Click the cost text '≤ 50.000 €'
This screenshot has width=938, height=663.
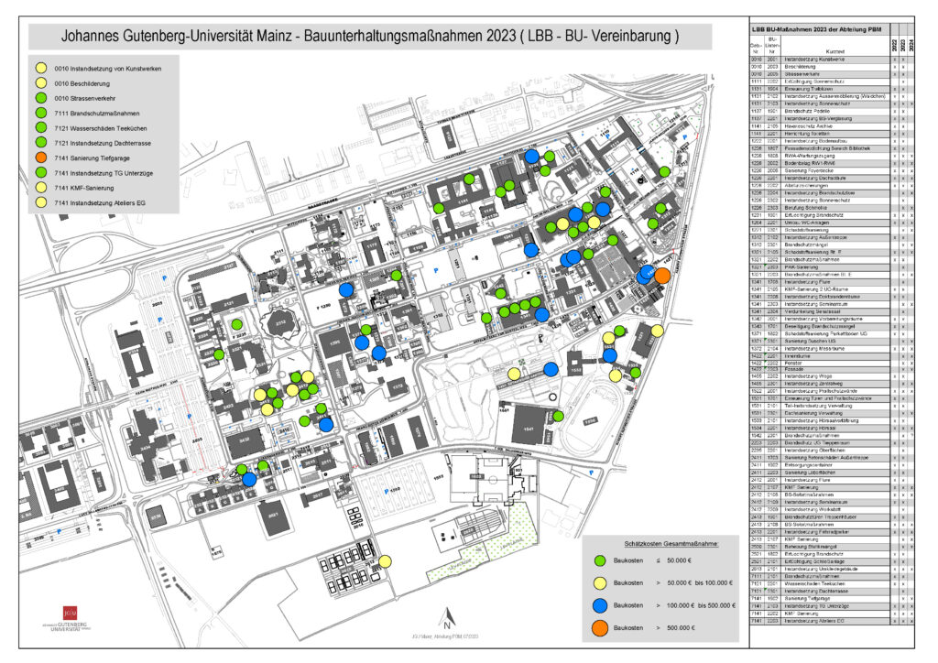(x=673, y=560)
